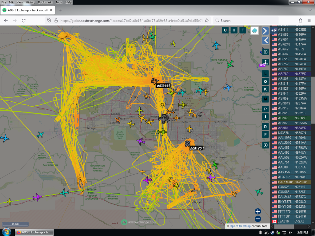Click the 5:48 PM taskbar clock
Image resolution: width=315 pixels, height=236 pixels.
tap(303, 232)
